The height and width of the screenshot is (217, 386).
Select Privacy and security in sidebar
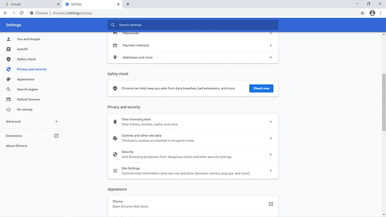coord(32,69)
